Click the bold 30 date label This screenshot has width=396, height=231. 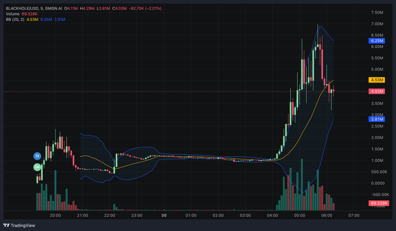[164, 216]
